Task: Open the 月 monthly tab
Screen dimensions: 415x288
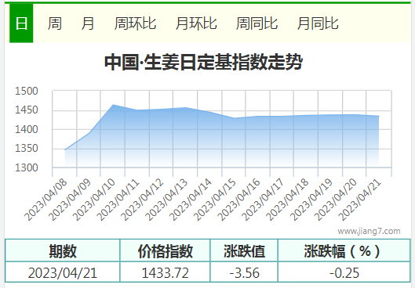Action: (88, 23)
